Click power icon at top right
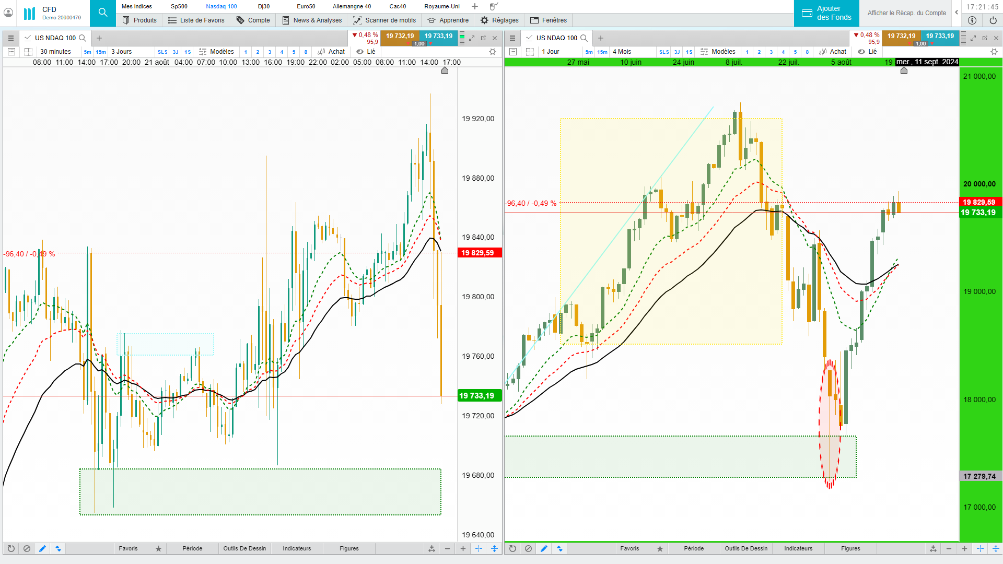1003x564 pixels. click(993, 20)
